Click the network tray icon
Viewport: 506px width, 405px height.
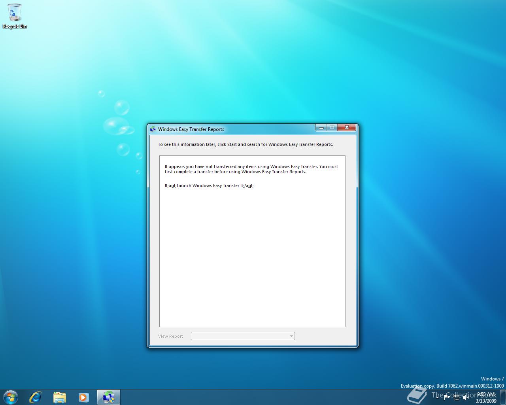457,397
